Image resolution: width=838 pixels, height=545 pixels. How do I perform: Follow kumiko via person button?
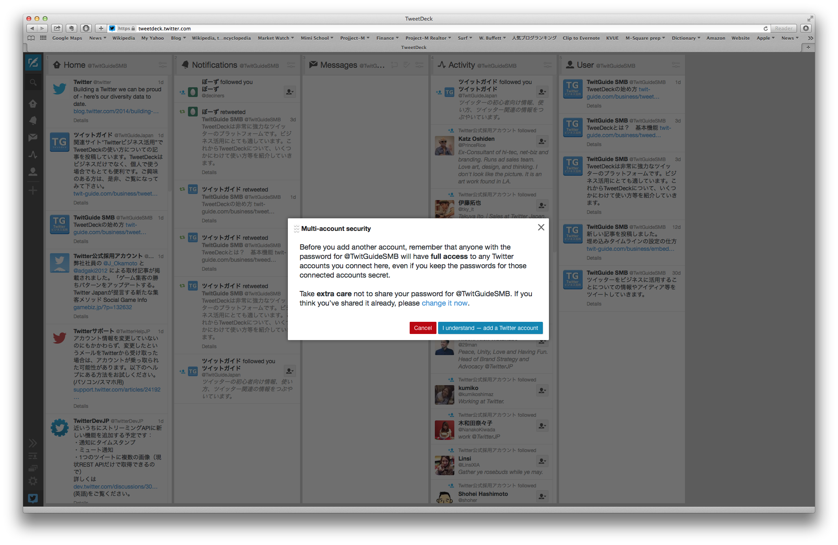tap(542, 390)
